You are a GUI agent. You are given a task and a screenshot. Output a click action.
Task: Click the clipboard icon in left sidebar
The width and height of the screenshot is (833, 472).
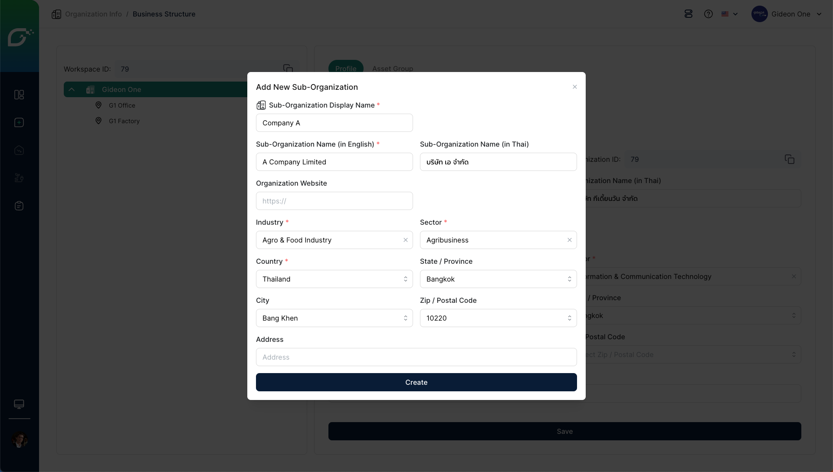click(x=19, y=206)
